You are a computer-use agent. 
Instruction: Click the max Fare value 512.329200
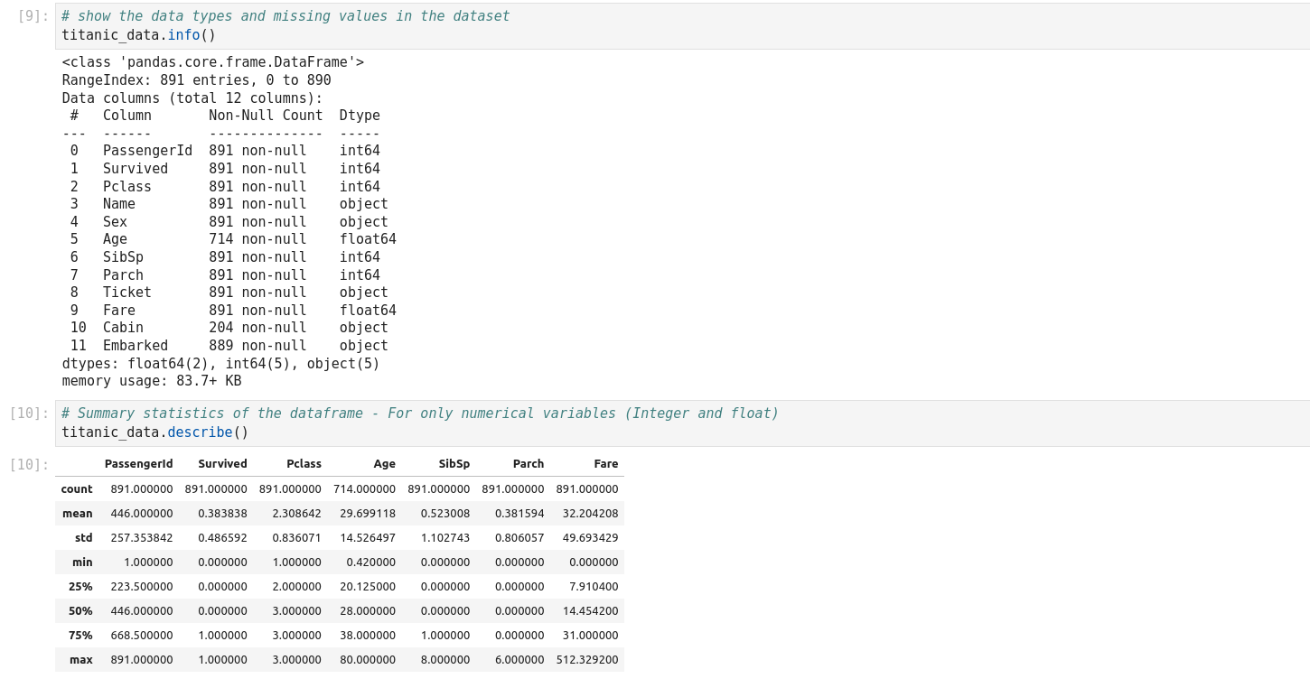587,660
